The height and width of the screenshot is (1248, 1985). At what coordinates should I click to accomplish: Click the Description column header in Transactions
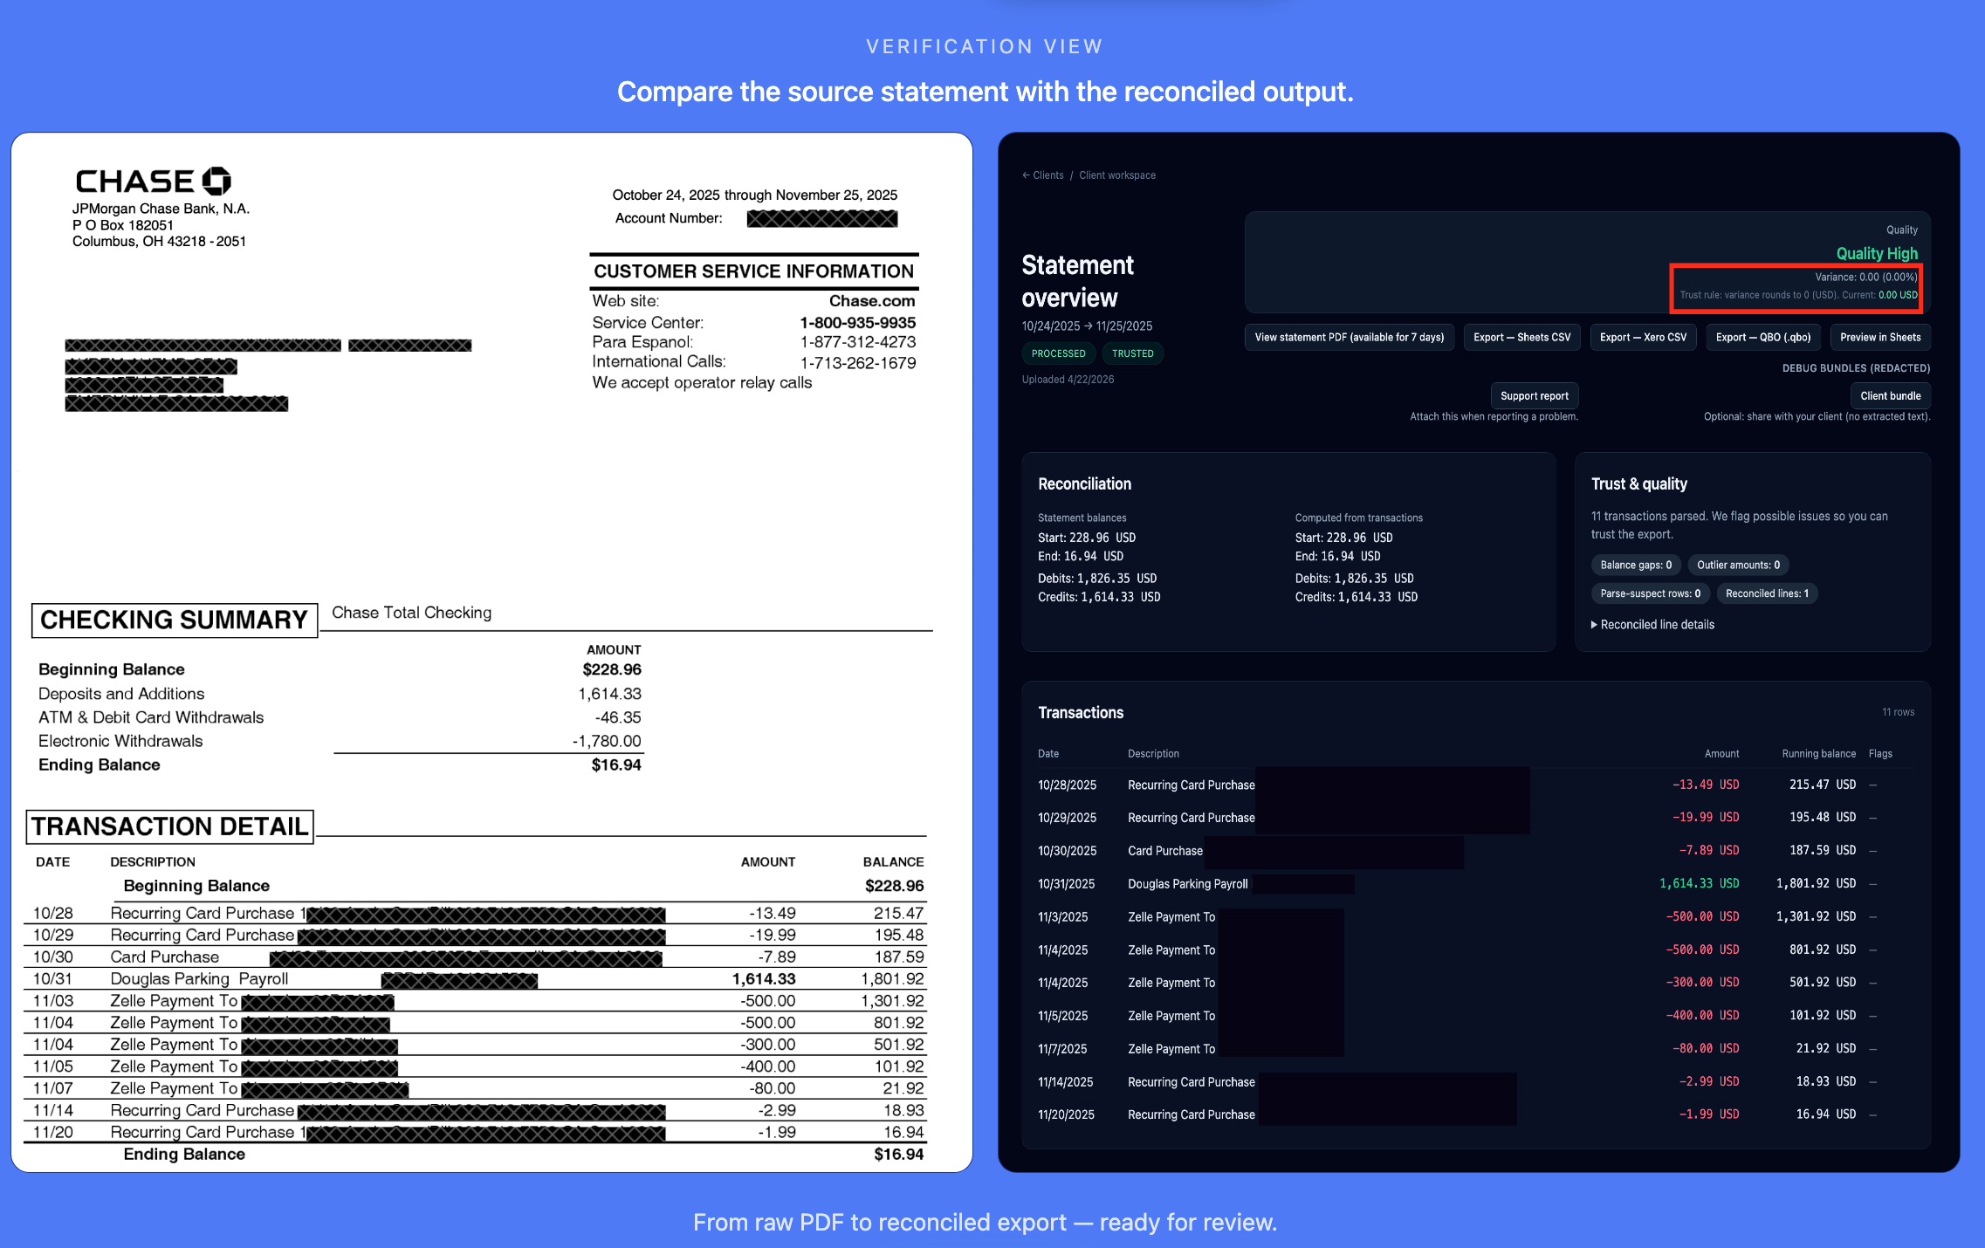pos(1153,753)
